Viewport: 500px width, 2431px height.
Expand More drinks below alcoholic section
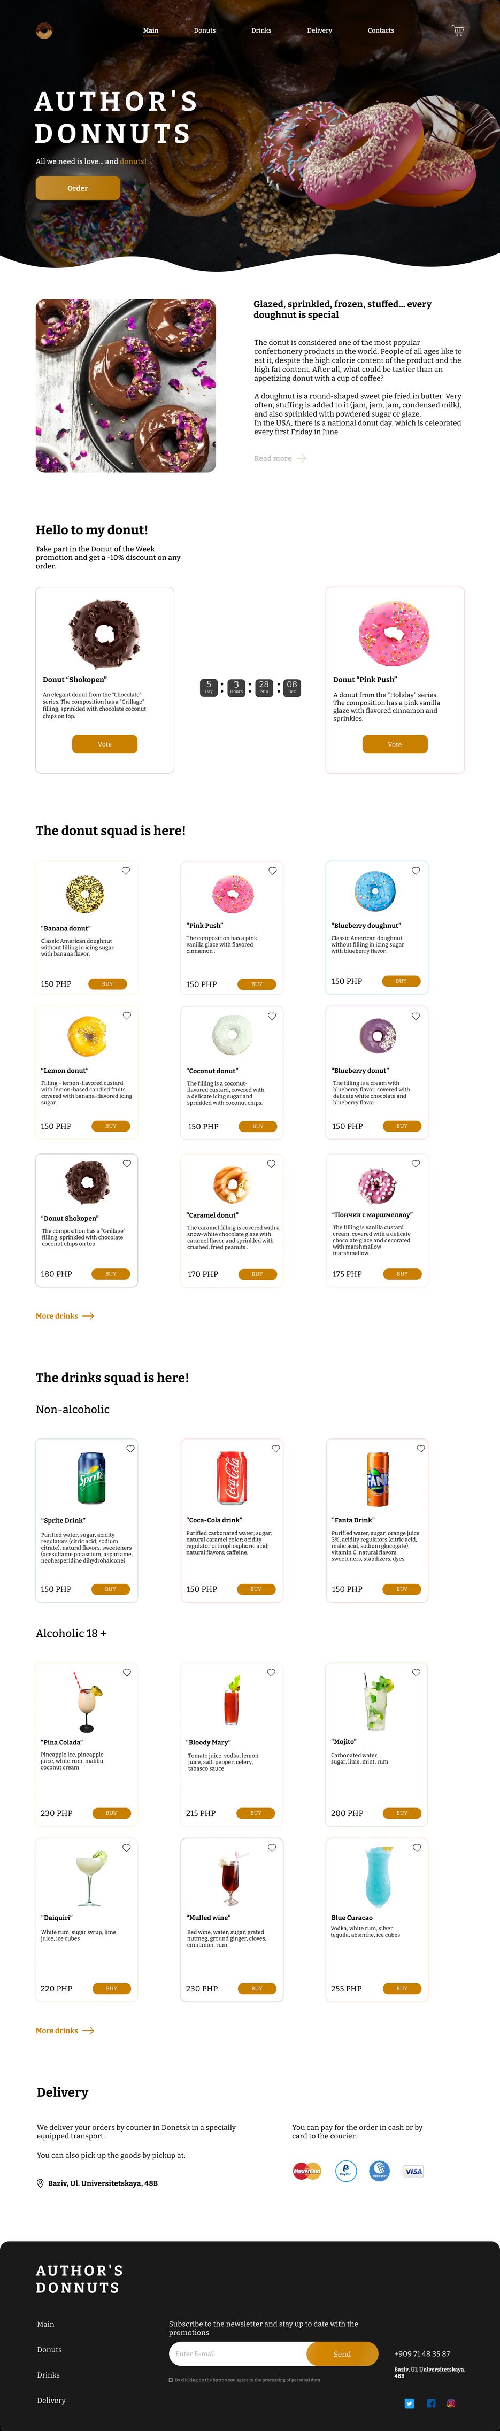pos(65,2031)
